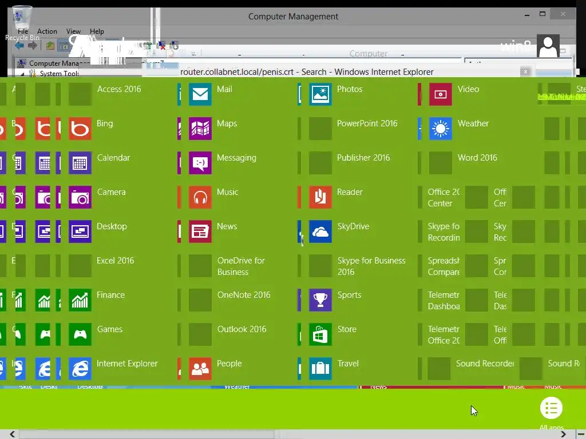Image resolution: width=586 pixels, height=439 pixels.
Task: Open the Travel suitcase icon
Action: pos(320,369)
